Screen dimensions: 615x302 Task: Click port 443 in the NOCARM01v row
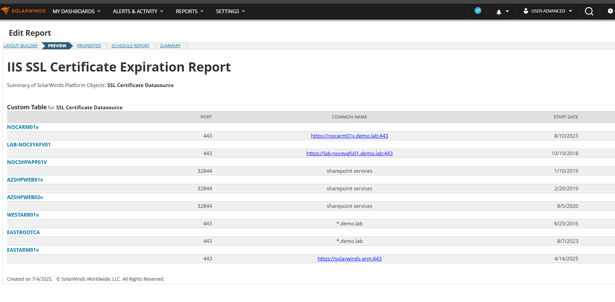click(208, 136)
